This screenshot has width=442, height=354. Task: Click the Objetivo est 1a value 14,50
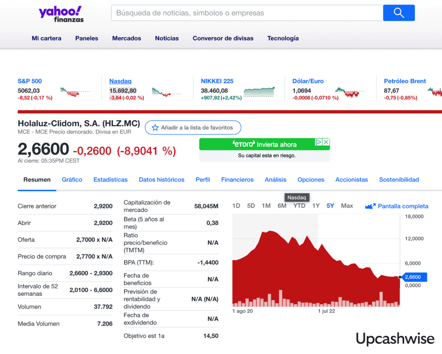pos(211,336)
